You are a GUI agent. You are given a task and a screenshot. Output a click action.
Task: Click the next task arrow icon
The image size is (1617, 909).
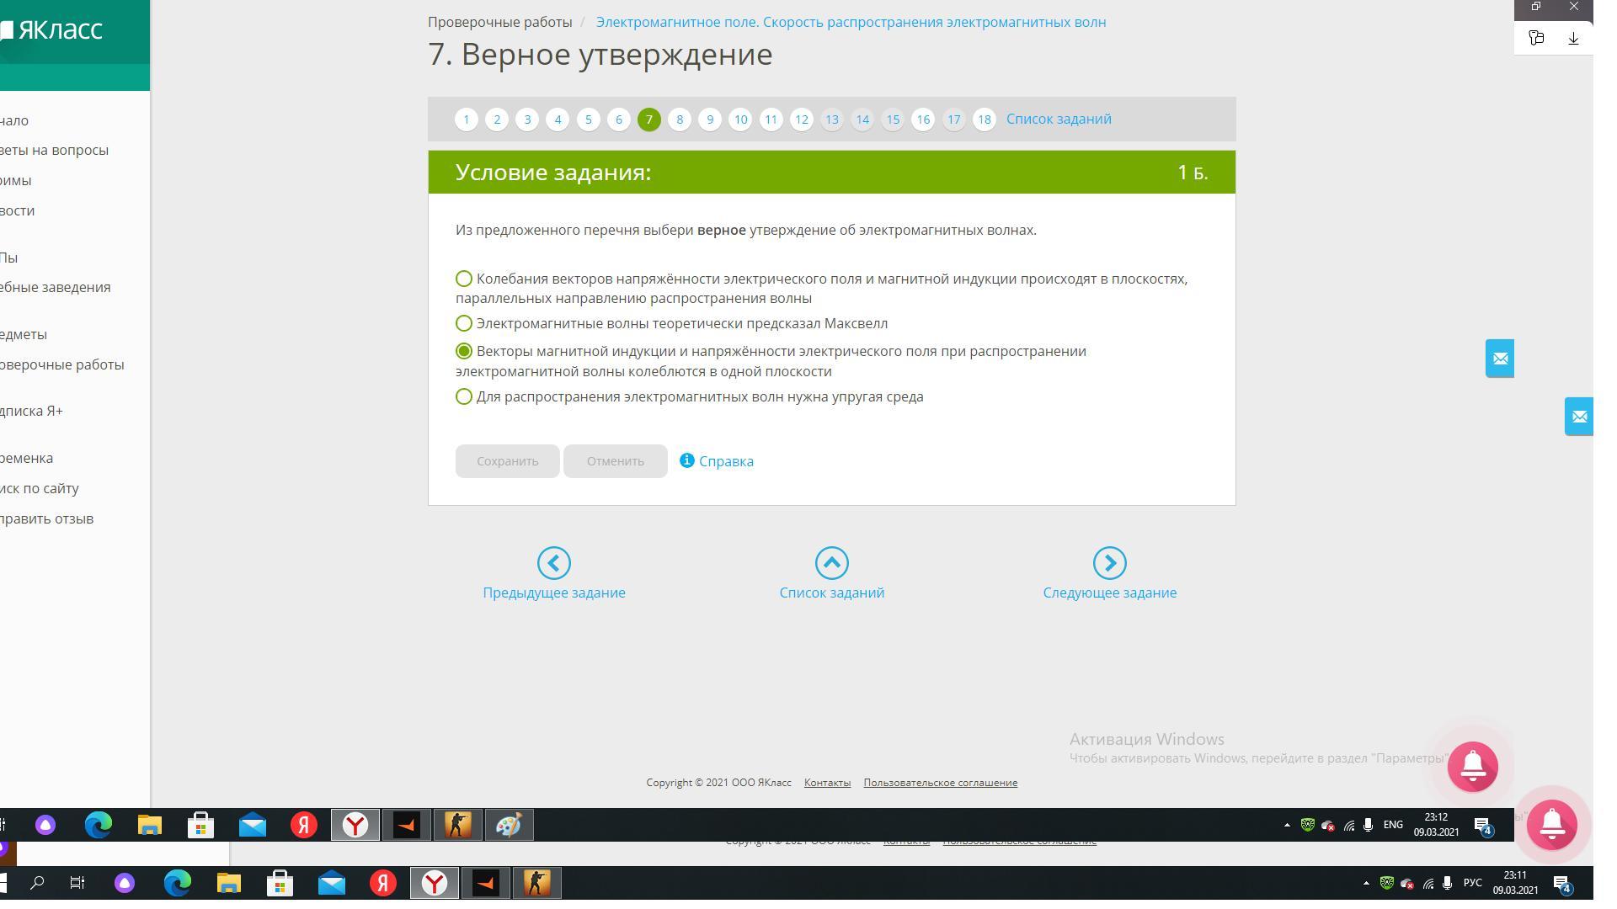1109,563
